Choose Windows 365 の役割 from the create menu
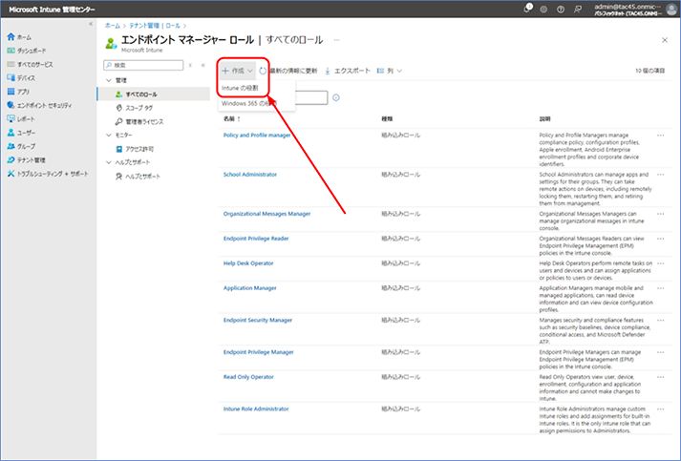The image size is (681, 461). (x=249, y=103)
